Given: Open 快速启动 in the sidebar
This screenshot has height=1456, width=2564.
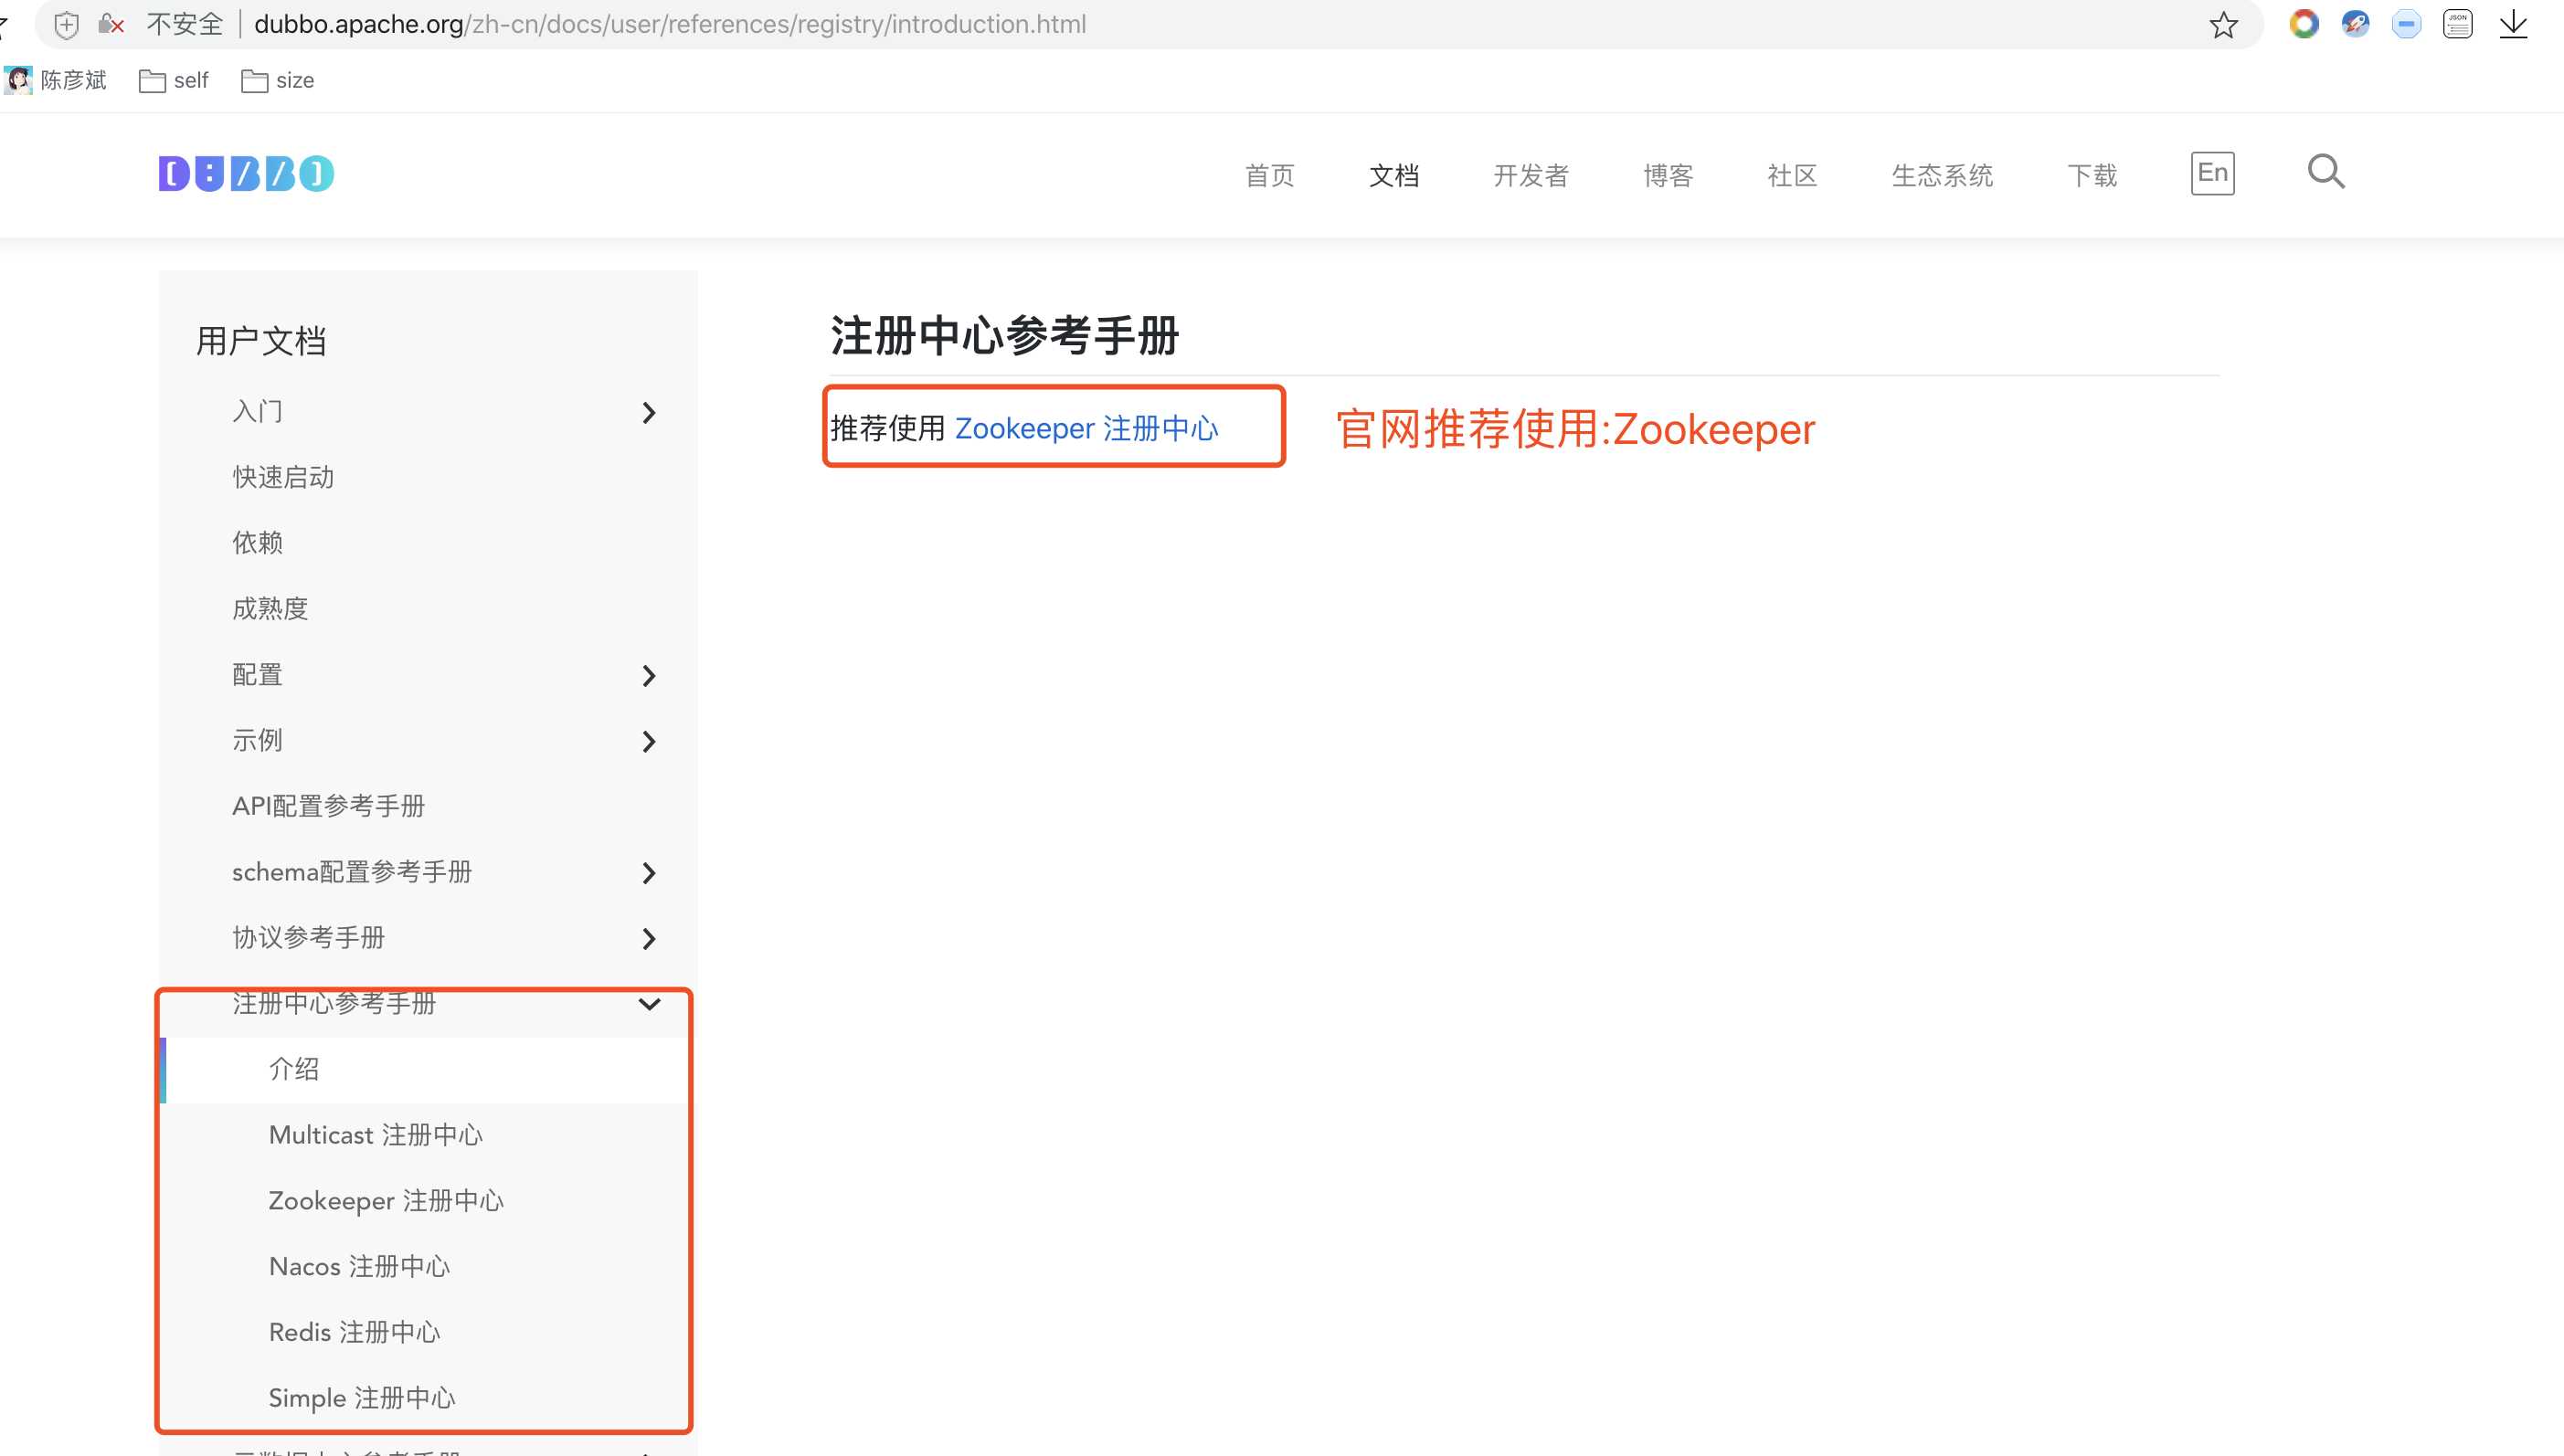Looking at the screenshot, I should click(283, 477).
